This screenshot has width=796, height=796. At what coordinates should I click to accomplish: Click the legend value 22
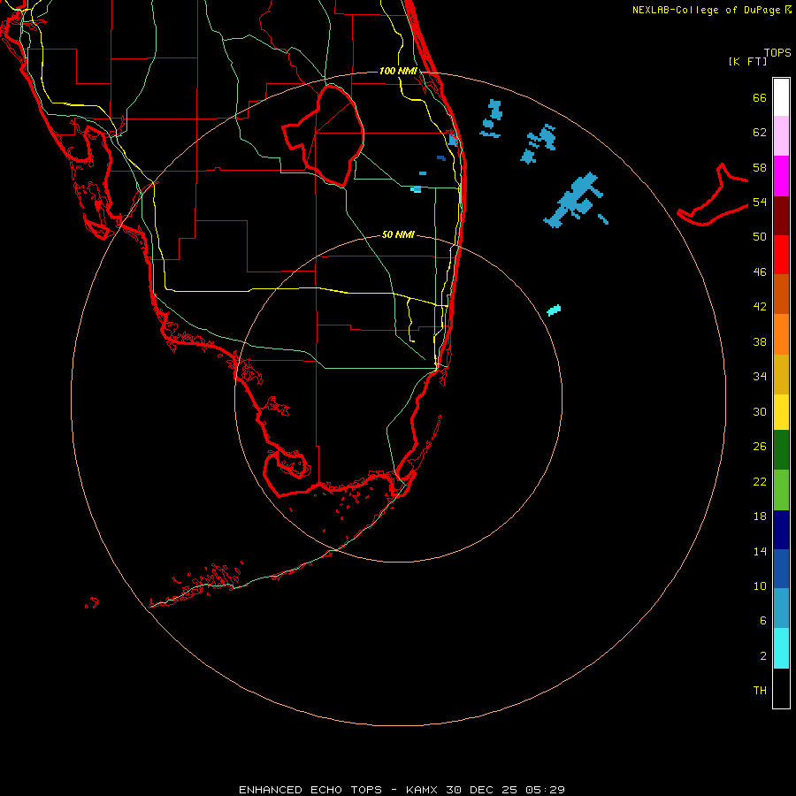tap(760, 482)
